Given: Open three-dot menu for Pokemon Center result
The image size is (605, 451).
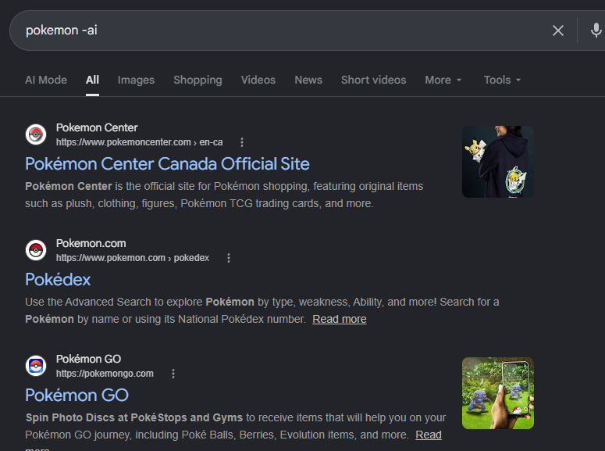Looking at the screenshot, I should pyautogui.click(x=242, y=142).
